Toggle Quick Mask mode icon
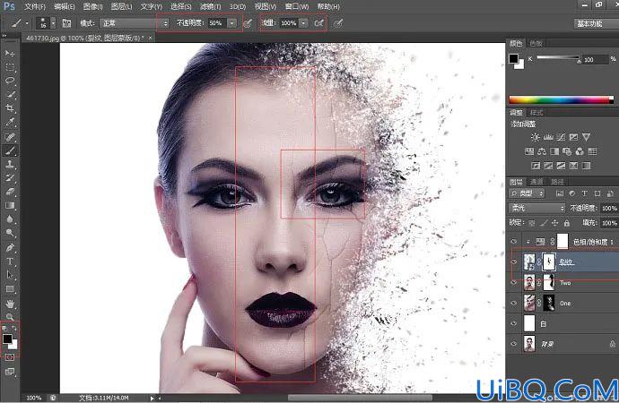 (x=10, y=357)
